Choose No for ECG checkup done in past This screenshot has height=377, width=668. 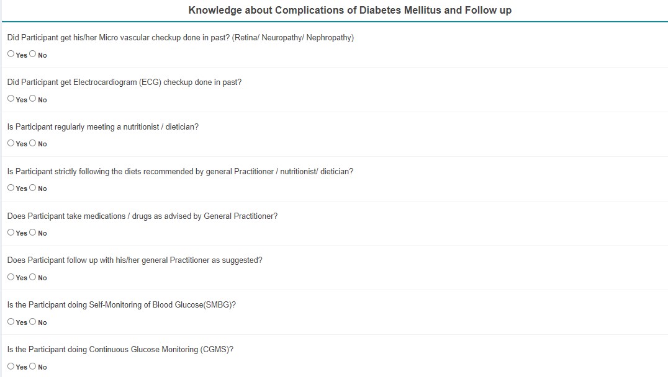pos(32,99)
